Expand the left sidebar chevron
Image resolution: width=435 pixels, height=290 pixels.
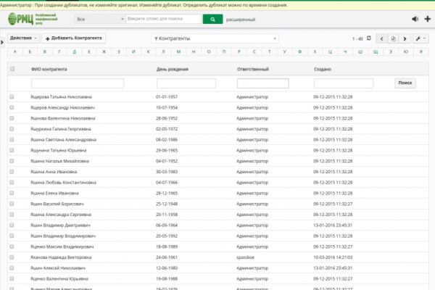[2, 42]
